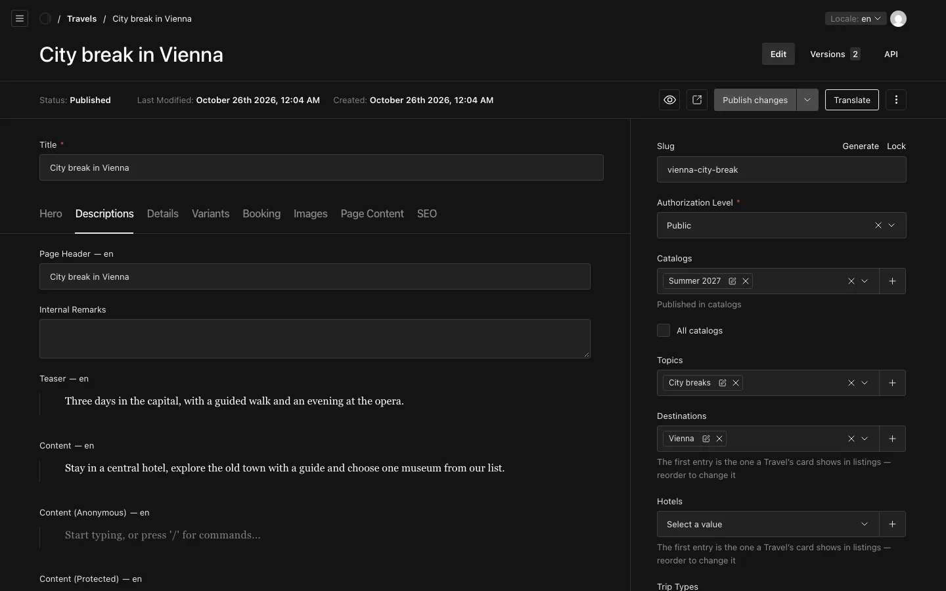Add a new Topics entry
This screenshot has height=591, width=946.
(892, 383)
